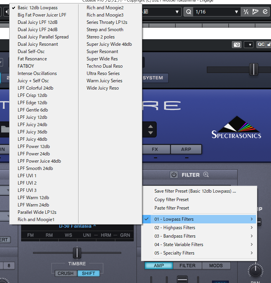Expand 02 - Highpass Filters submenu
Screen dimensions: 271x283
[199, 228]
